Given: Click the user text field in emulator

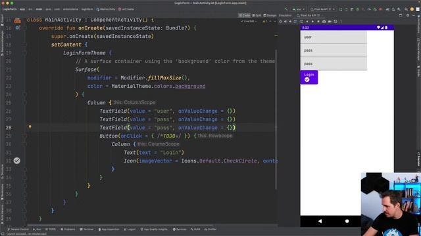Looking at the screenshot, I should (x=334, y=37).
